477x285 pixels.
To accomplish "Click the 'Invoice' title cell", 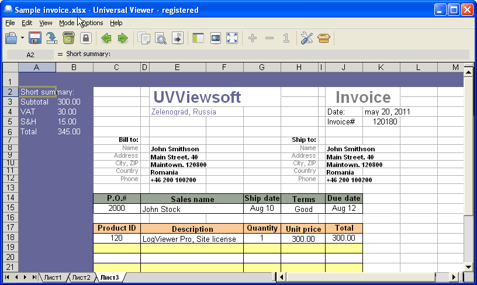I will [363, 97].
